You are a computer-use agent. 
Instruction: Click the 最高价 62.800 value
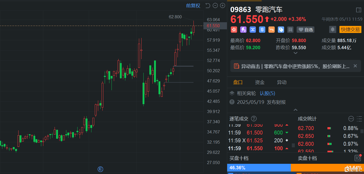253,41
